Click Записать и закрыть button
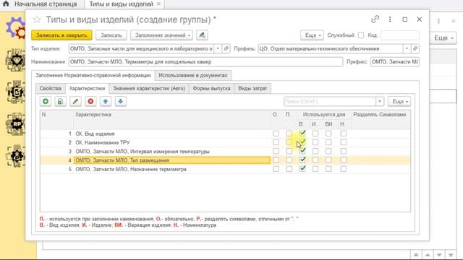Viewport: 463px width, 260px height. [x=61, y=35]
